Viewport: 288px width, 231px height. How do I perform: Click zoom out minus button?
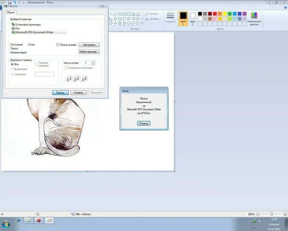pyautogui.click(x=258, y=214)
